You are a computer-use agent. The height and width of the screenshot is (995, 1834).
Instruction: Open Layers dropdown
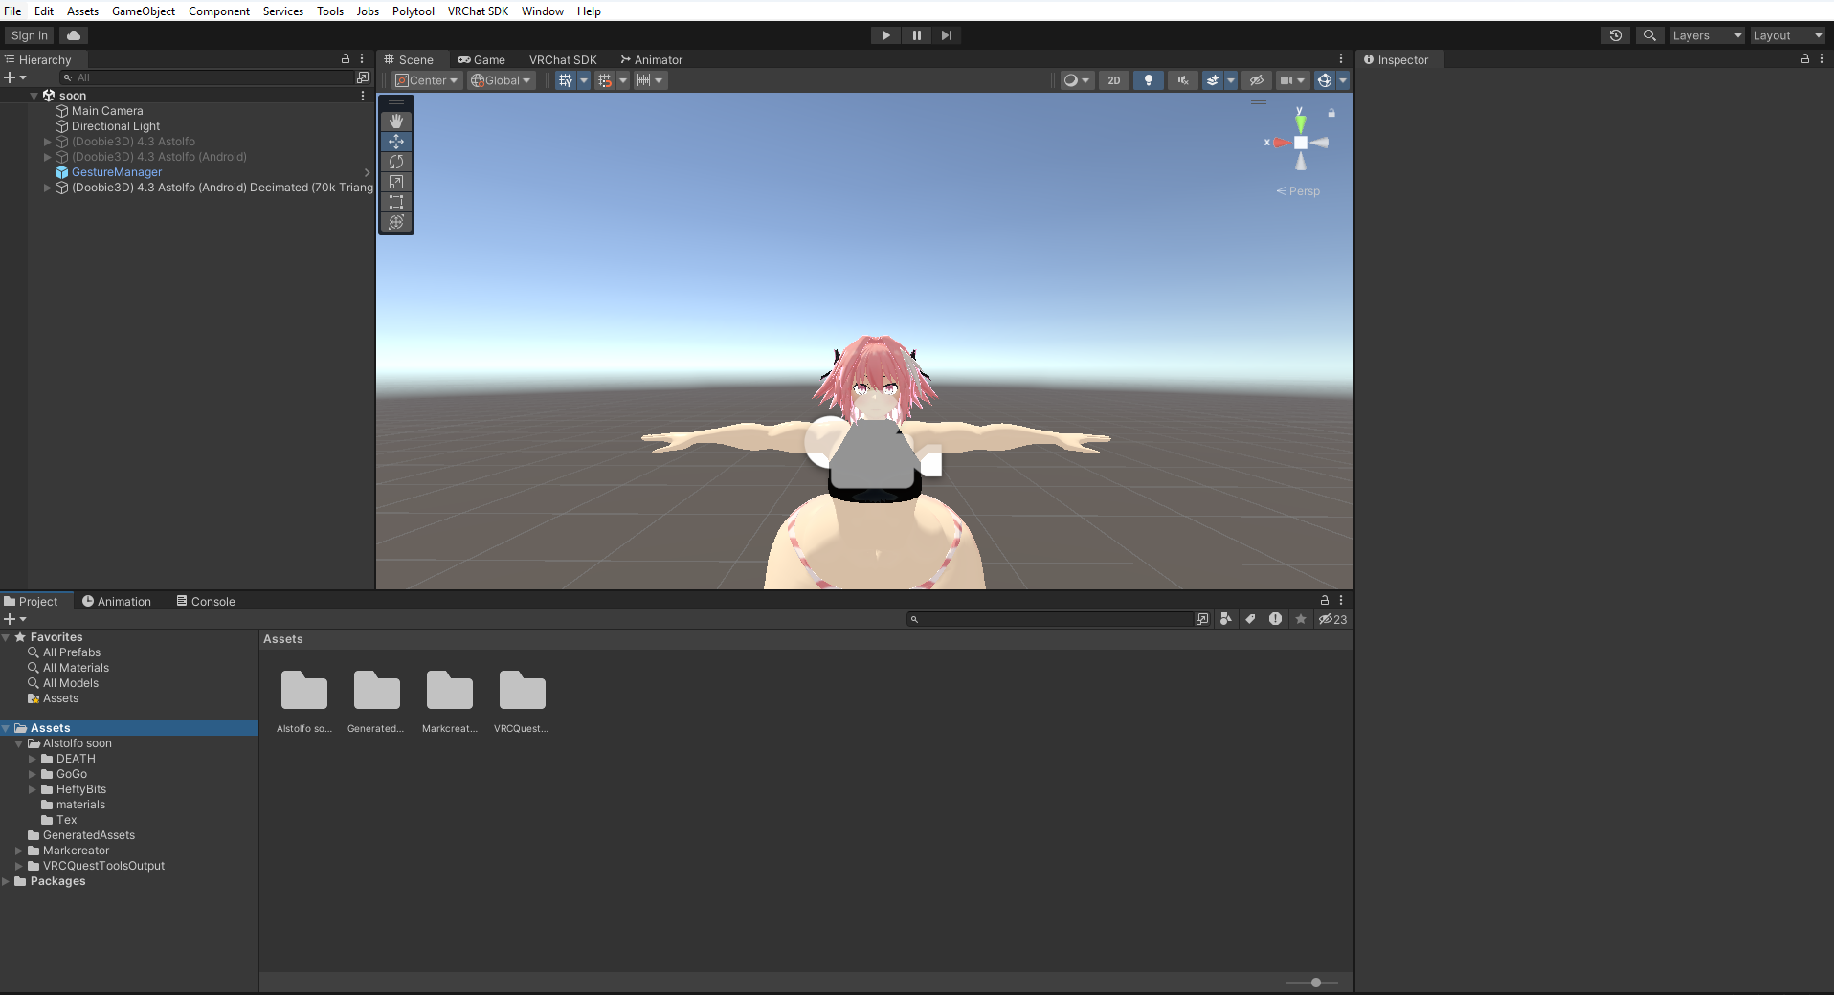point(1707,35)
